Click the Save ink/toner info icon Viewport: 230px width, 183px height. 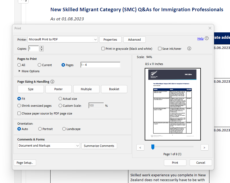[189, 49]
